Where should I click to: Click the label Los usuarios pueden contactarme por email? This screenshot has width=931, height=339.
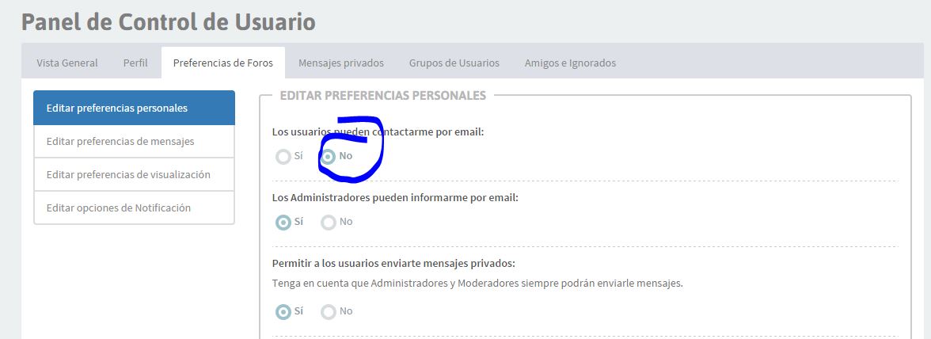coord(378,131)
